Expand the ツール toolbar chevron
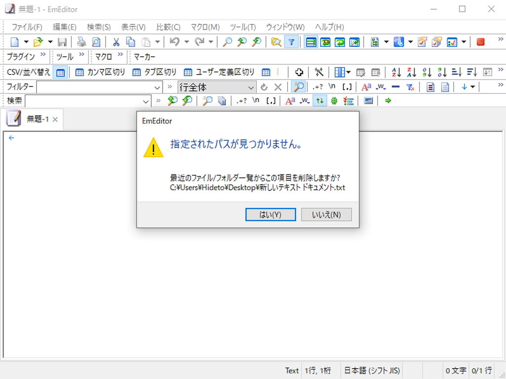Image resolution: width=506 pixels, height=379 pixels. pyautogui.click(x=82, y=54)
